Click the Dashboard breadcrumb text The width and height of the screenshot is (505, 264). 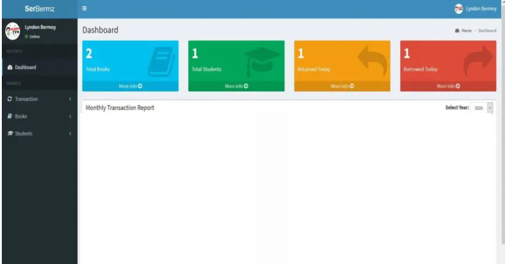coord(487,31)
